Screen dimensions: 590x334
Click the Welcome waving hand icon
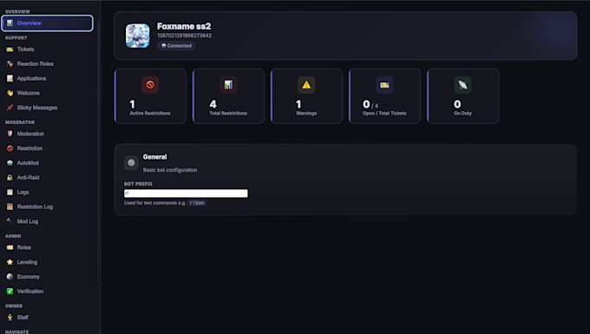click(x=10, y=93)
